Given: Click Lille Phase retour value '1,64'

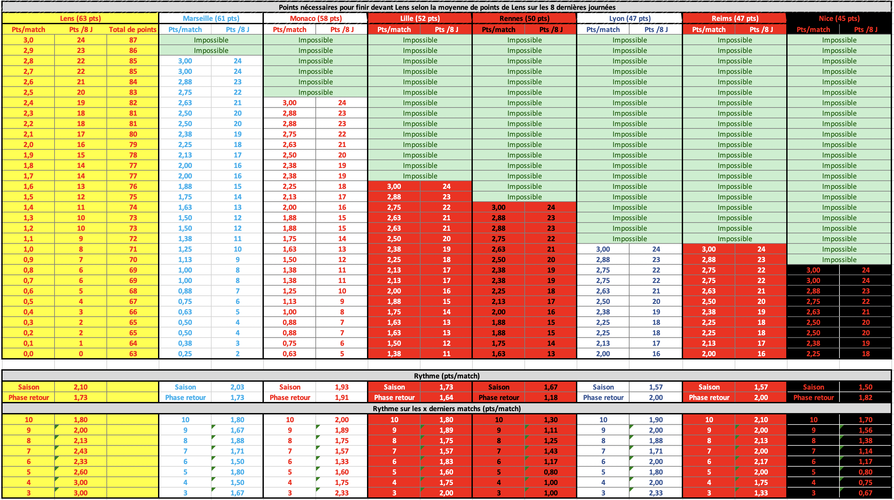Looking at the screenshot, I should tap(446, 397).
